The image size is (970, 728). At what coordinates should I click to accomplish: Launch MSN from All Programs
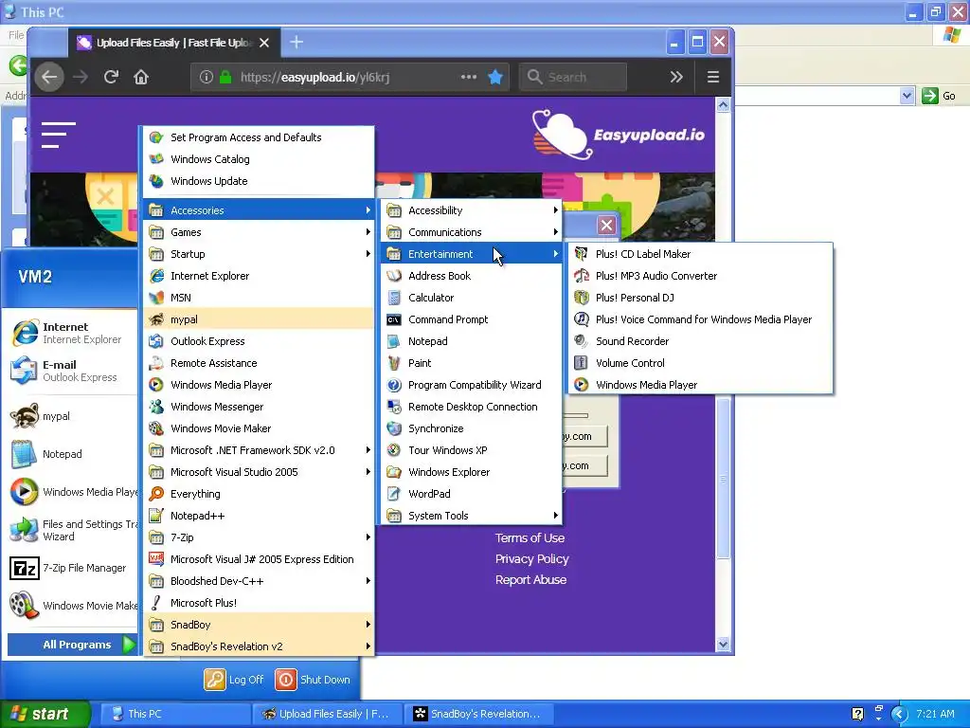click(259, 297)
